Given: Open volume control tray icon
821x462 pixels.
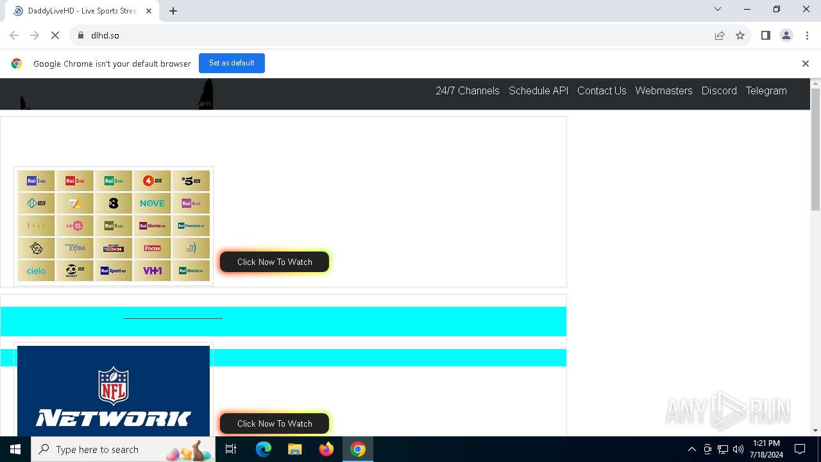Looking at the screenshot, I should tap(738, 449).
